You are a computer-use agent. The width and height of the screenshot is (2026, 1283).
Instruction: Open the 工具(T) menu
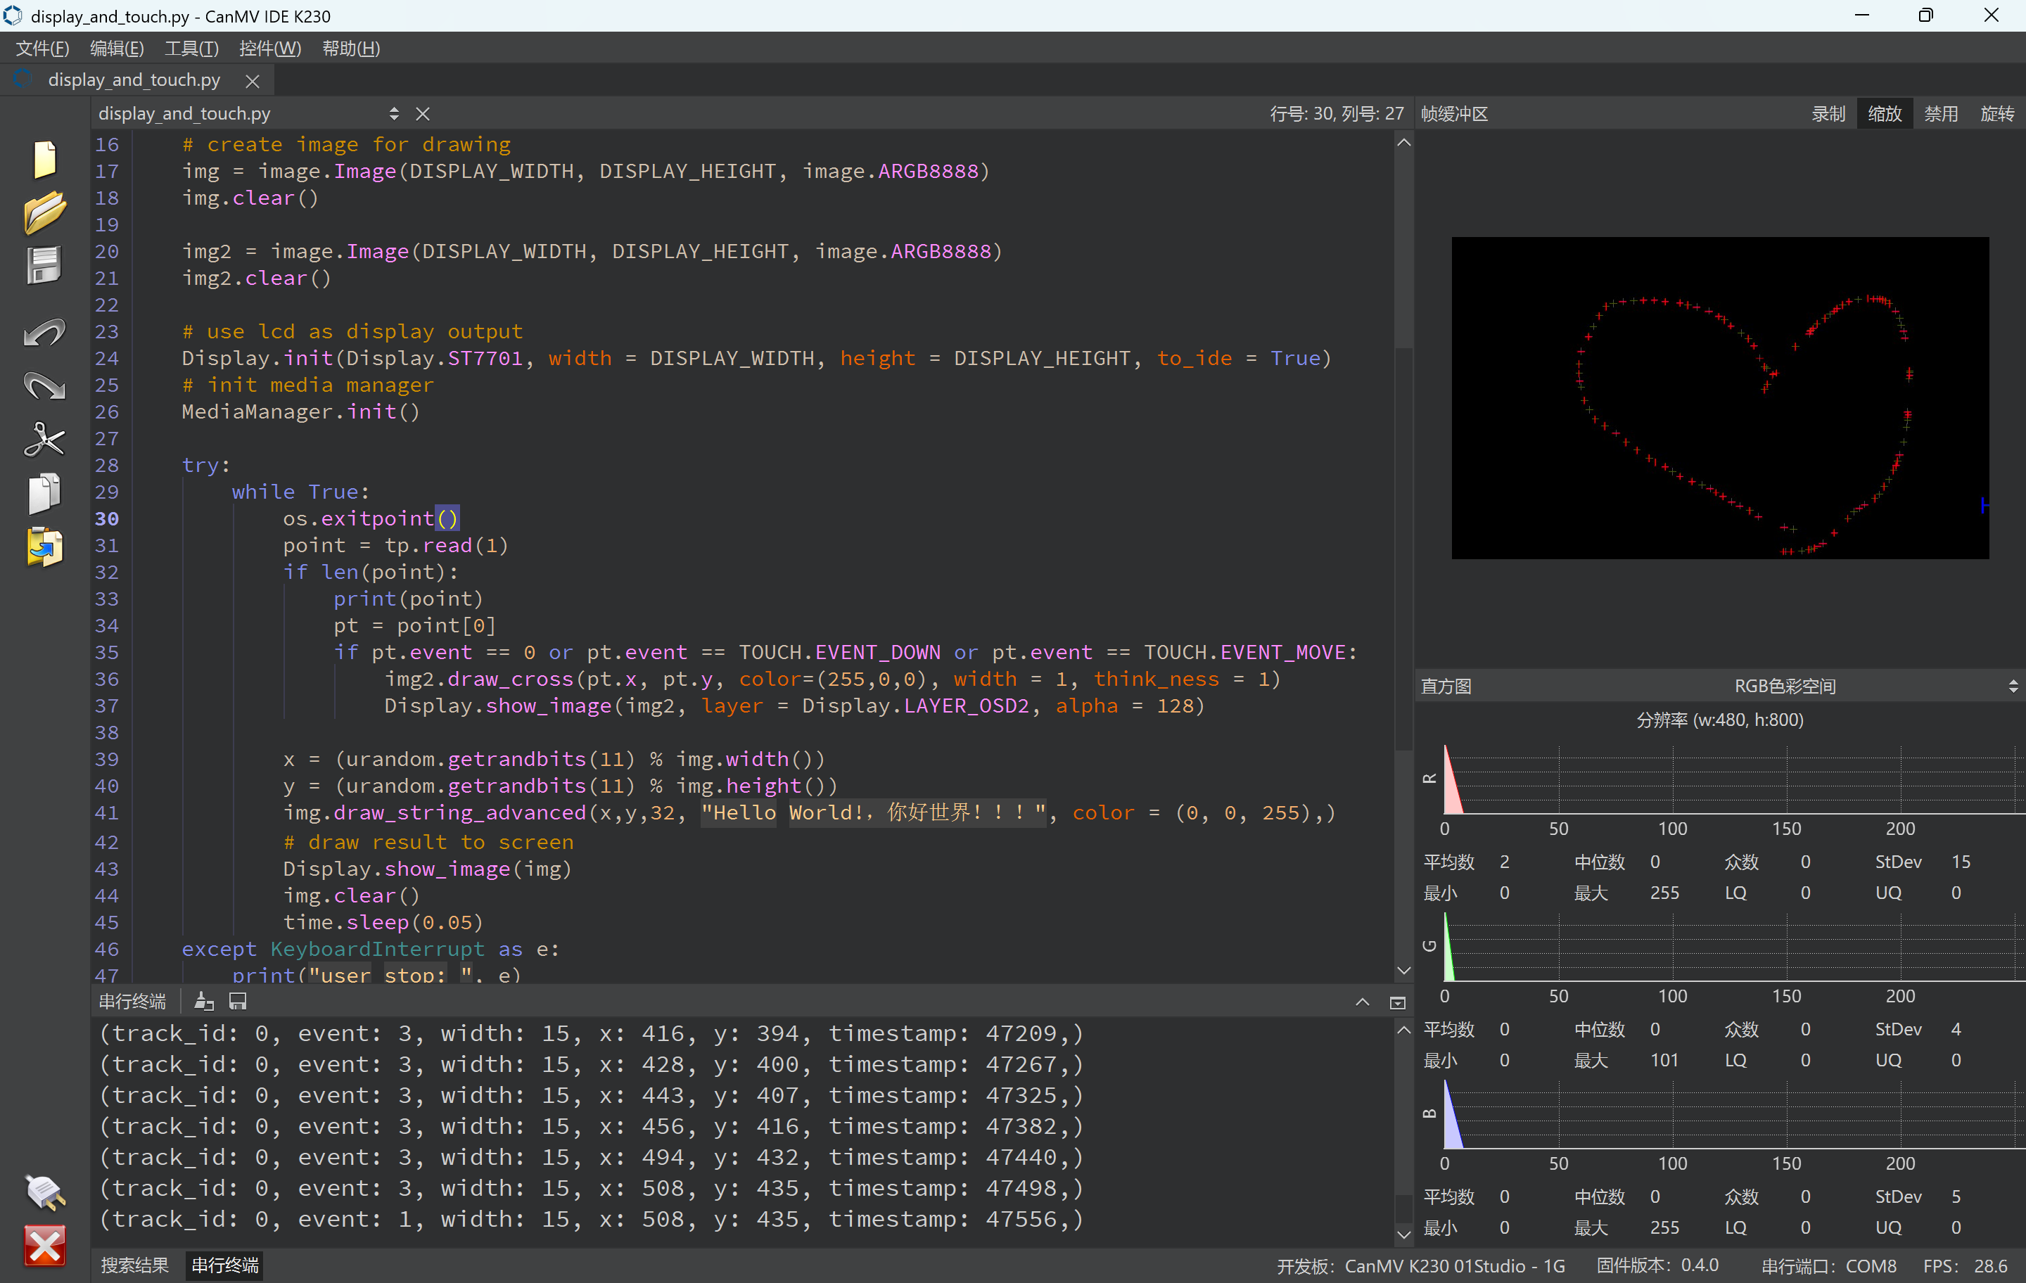[191, 48]
